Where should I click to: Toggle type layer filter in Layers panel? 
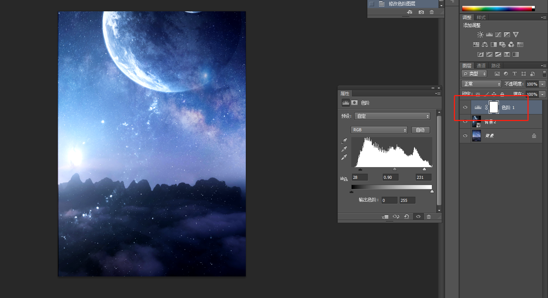tap(515, 73)
